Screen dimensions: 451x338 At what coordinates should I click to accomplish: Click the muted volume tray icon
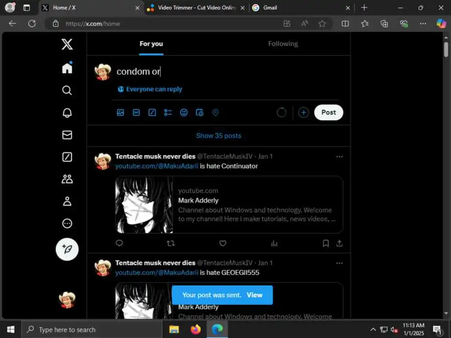pos(394,330)
